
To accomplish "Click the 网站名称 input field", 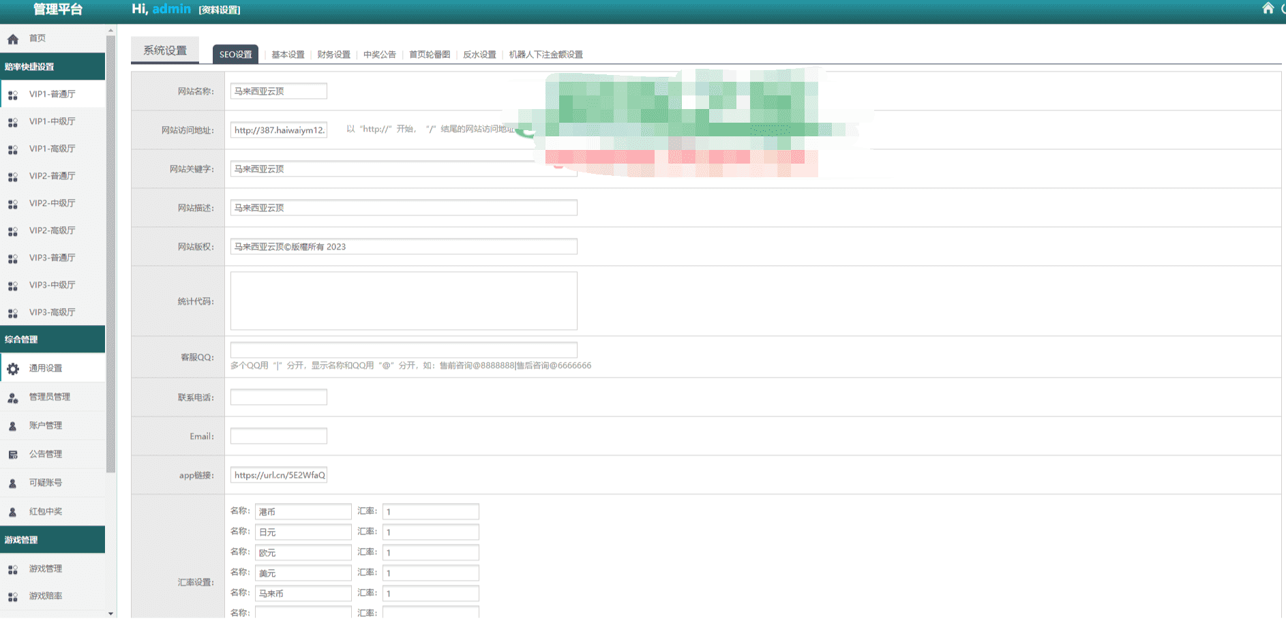I will [278, 91].
